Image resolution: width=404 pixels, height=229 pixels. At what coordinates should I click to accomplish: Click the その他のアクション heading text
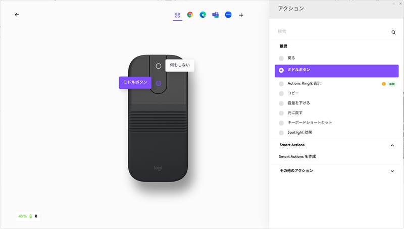[x=296, y=170]
